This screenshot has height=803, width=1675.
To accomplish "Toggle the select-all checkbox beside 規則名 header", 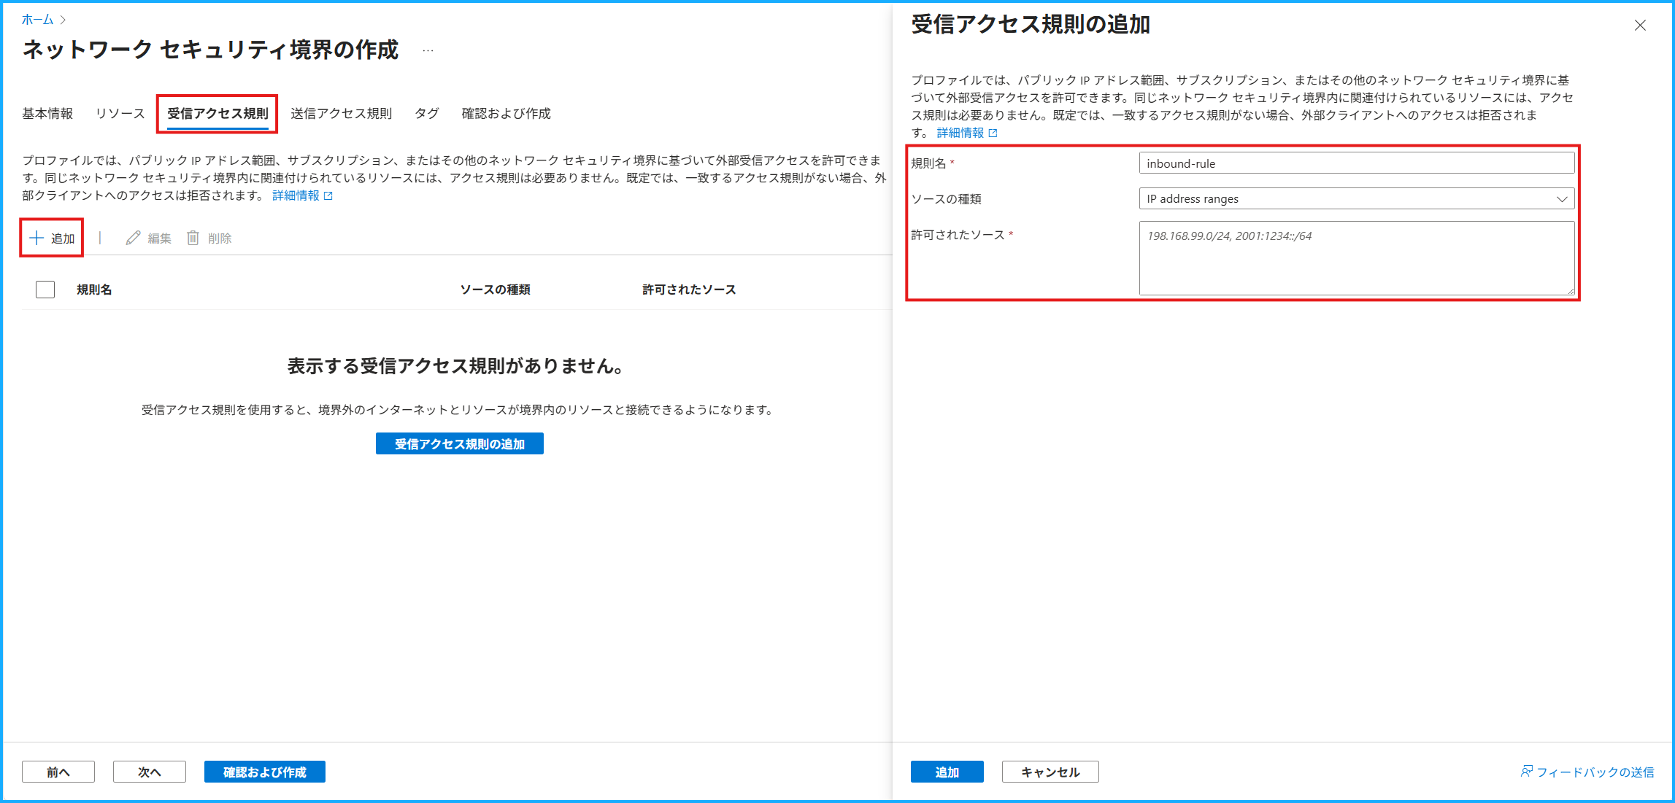I will click(x=45, y=290).
